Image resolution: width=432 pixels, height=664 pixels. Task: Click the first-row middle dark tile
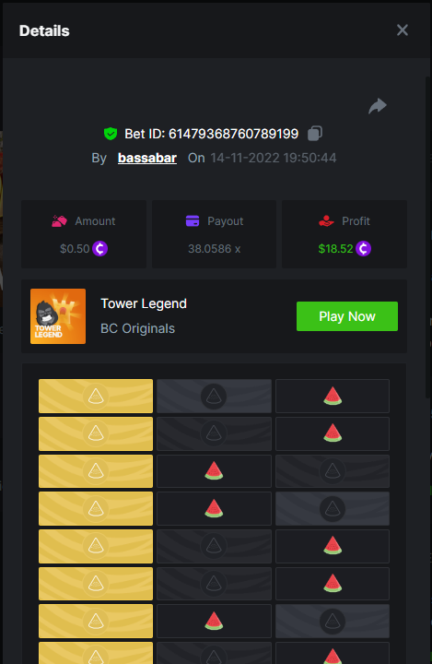[214, 396]
